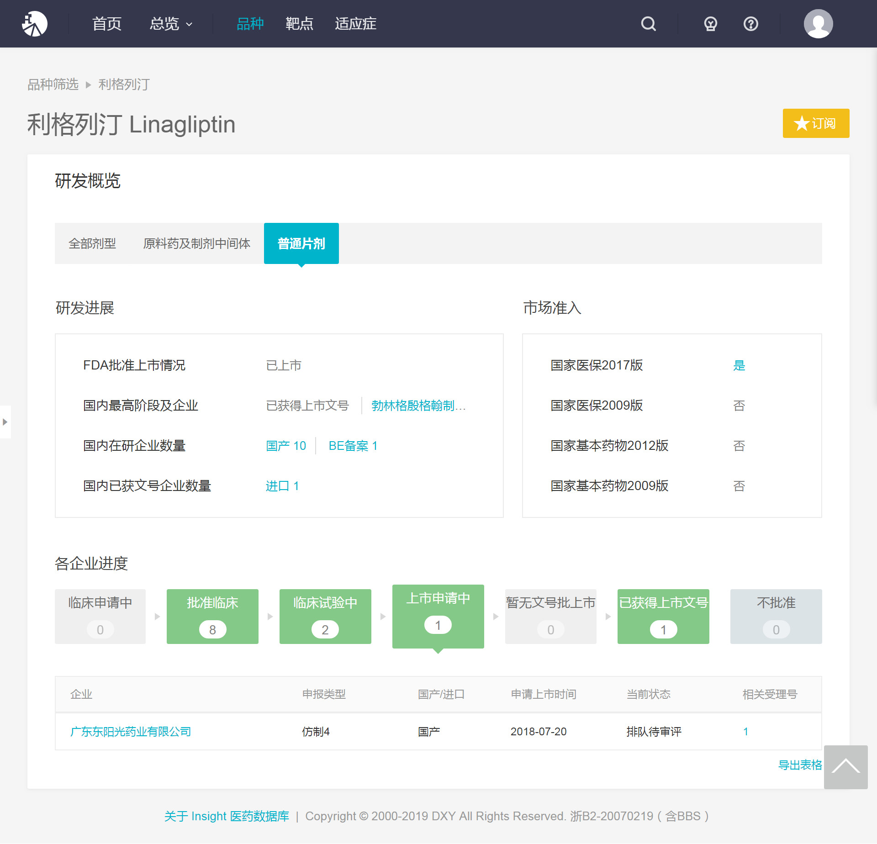Screen dimensions: 877x844
Task: Switch to the 原料药及制剂中间体 tab
Action: (196, 243)
